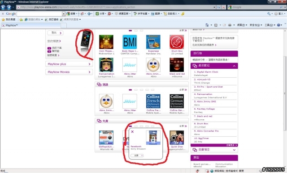The width and height of the screenshot is (287, 173).
Task: Open a new browser tab
Action: pos(64,25)
